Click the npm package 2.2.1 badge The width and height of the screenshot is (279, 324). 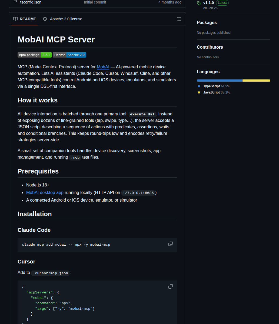coord(35,55)
